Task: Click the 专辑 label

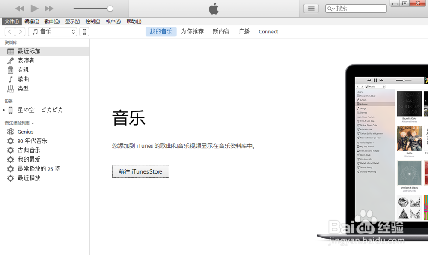Action: 23,70
